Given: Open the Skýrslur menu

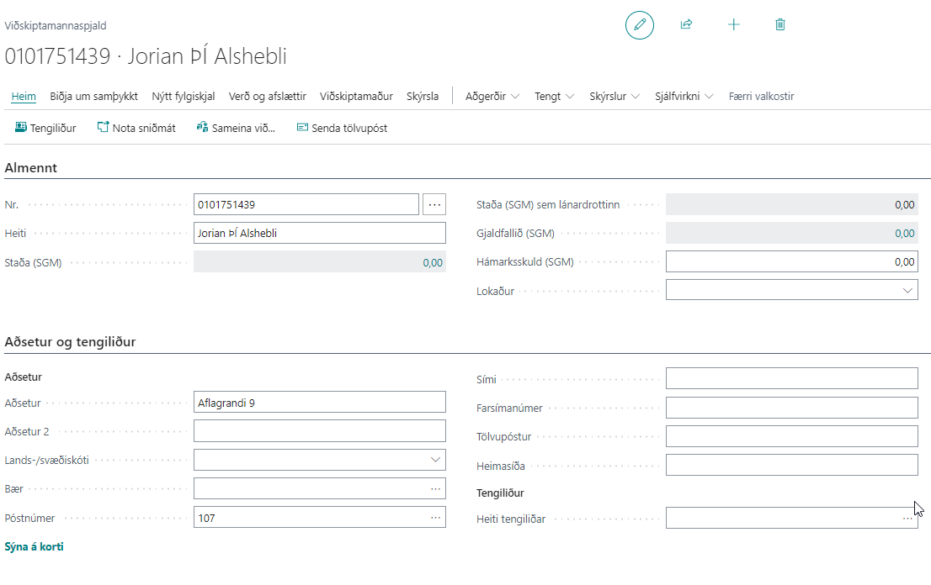Looking at the screenshot, I should point(614,96).
